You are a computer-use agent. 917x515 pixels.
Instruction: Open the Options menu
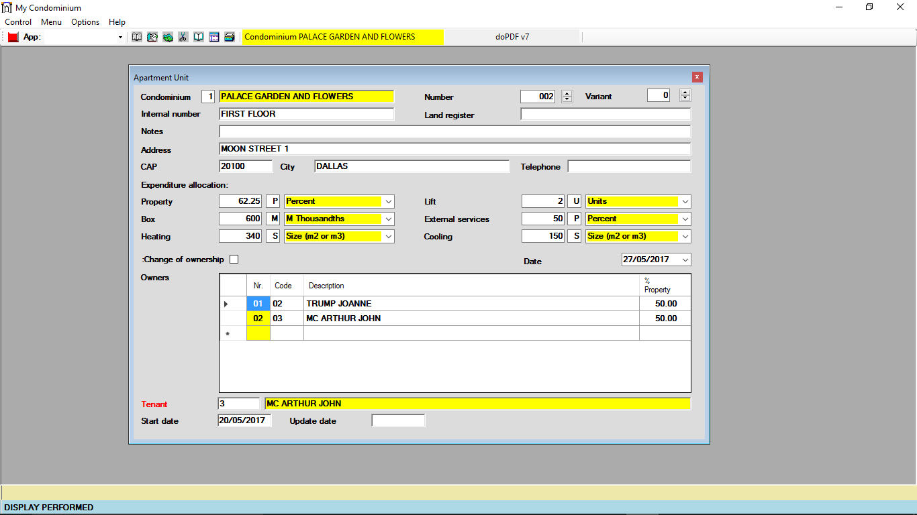(85, 22)
